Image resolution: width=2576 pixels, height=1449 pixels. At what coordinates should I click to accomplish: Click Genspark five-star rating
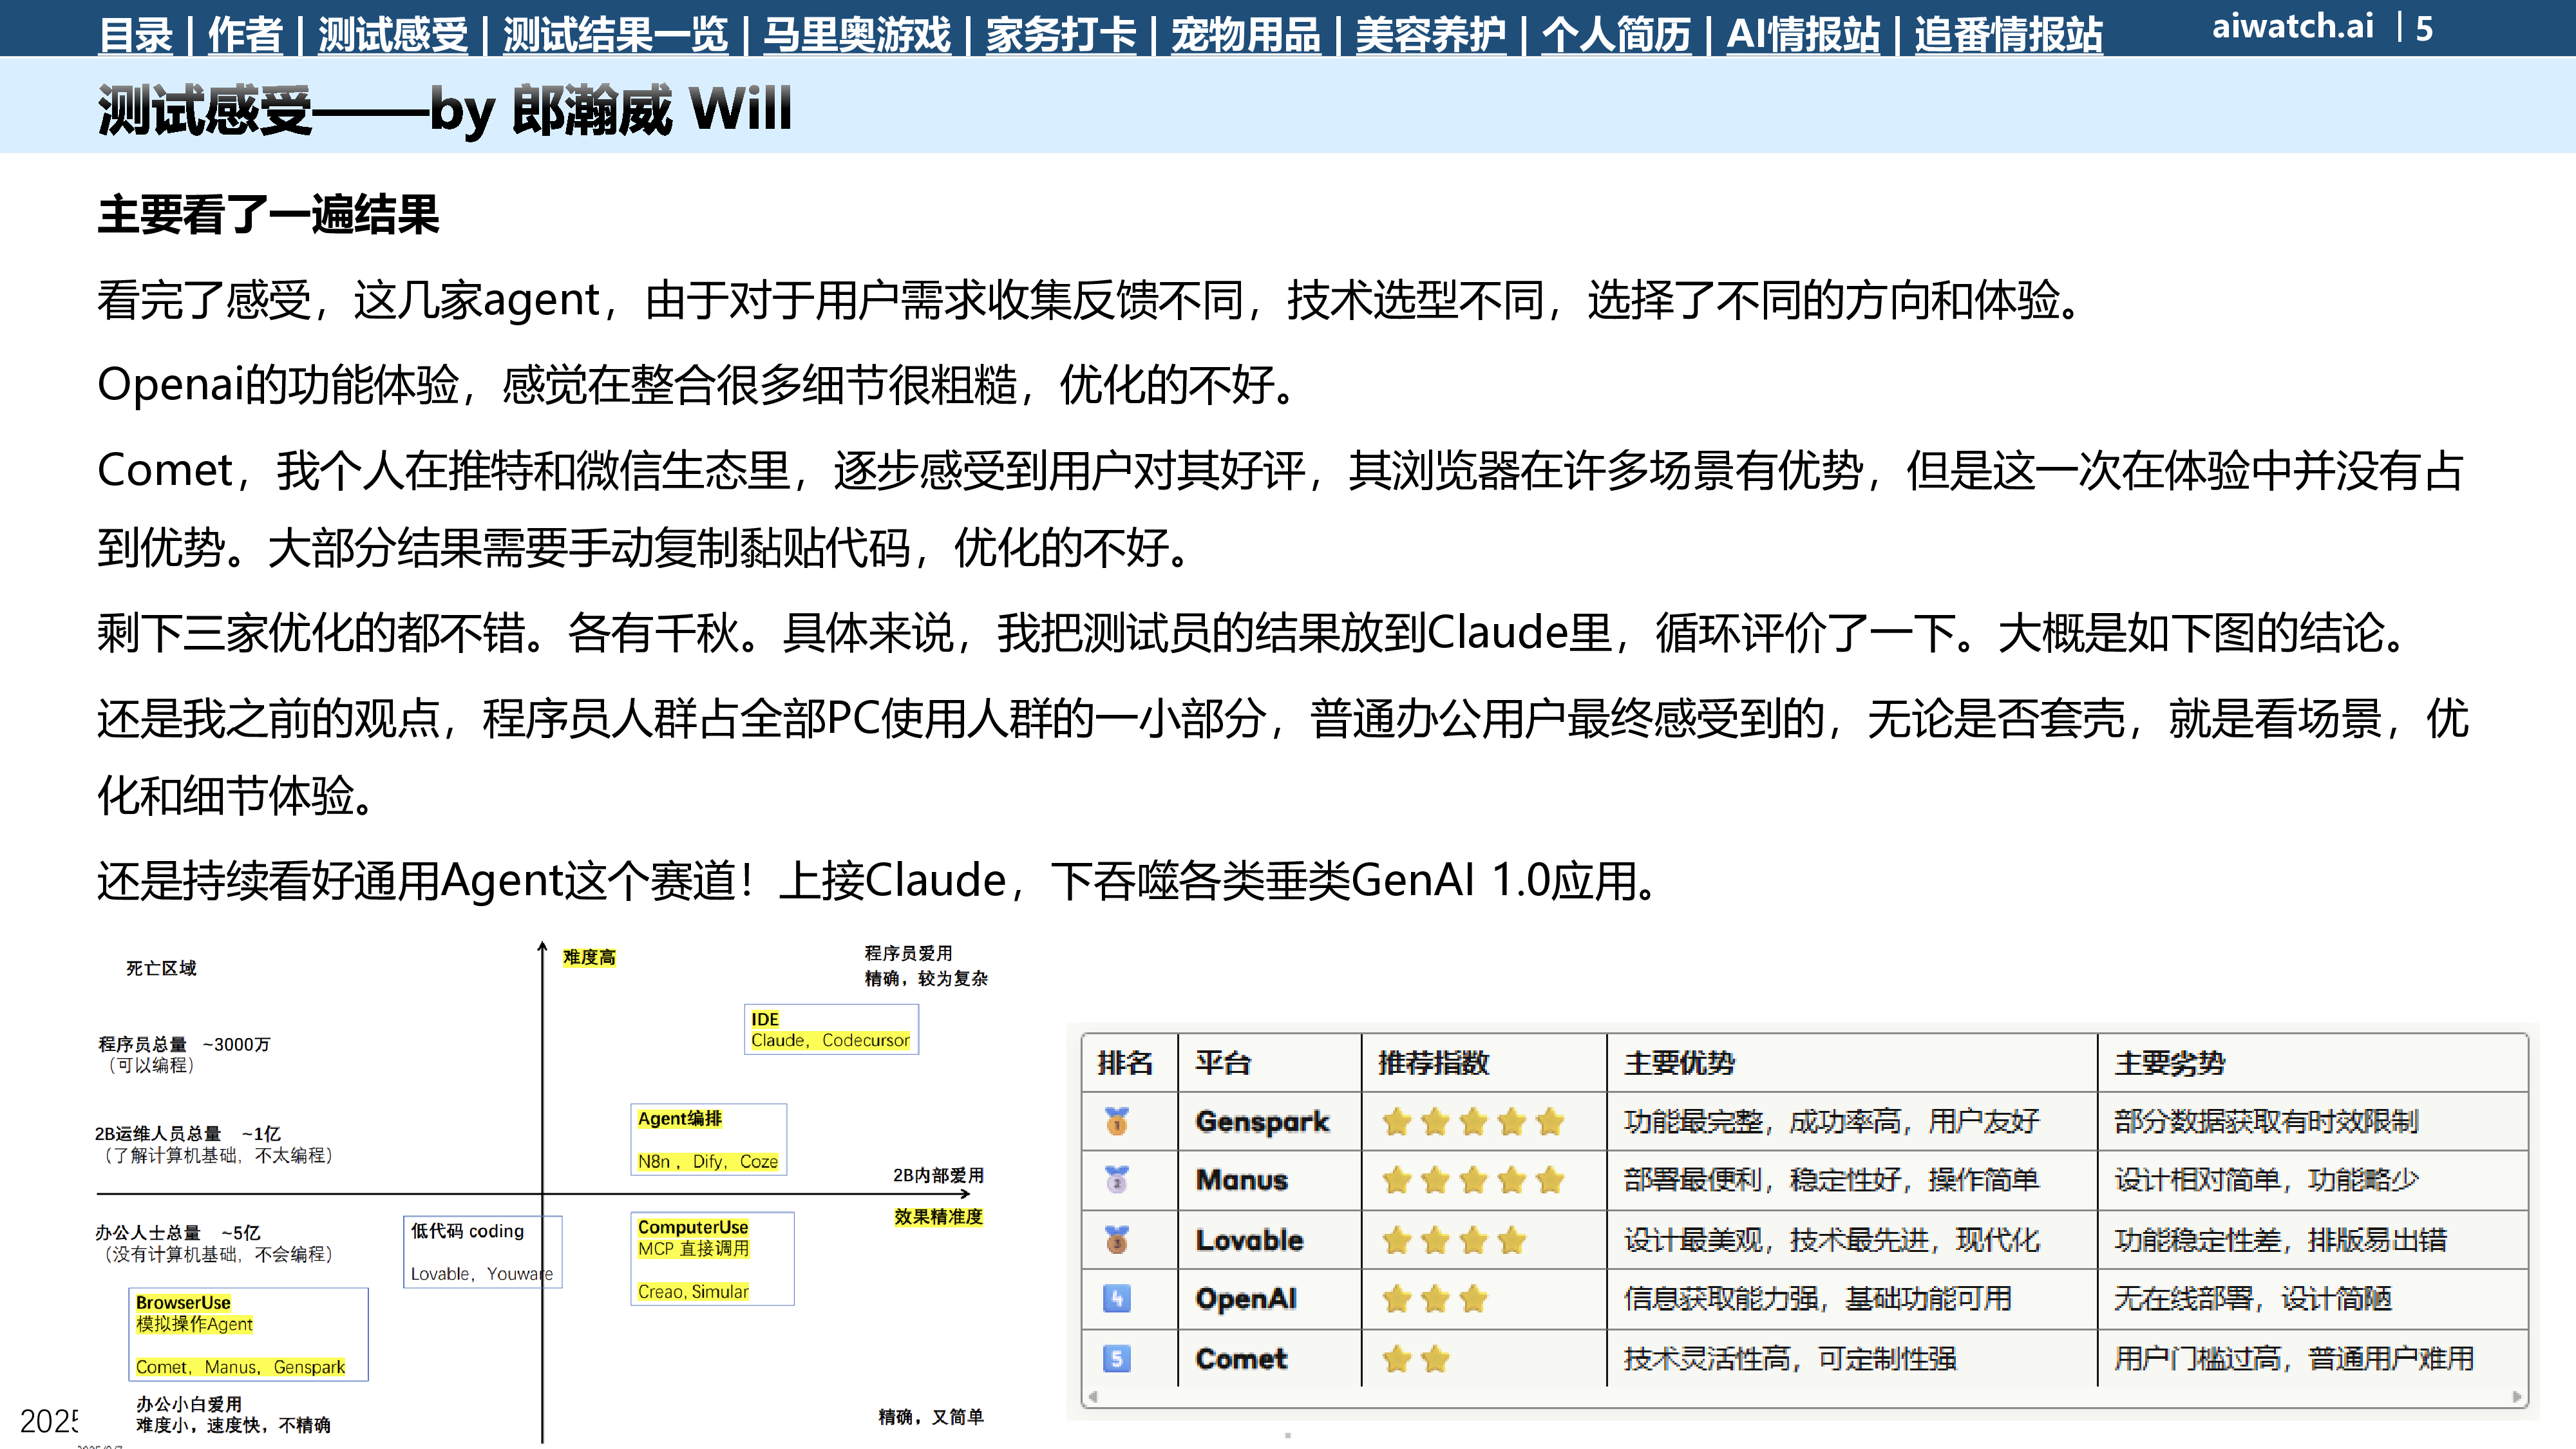[x=1473, y=1122]
